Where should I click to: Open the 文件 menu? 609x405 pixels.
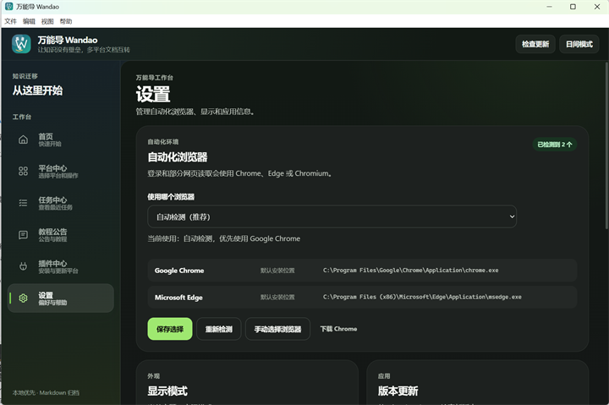click(10, 21)
